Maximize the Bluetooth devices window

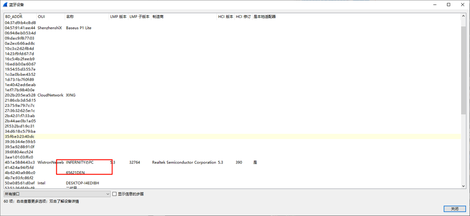448,4
